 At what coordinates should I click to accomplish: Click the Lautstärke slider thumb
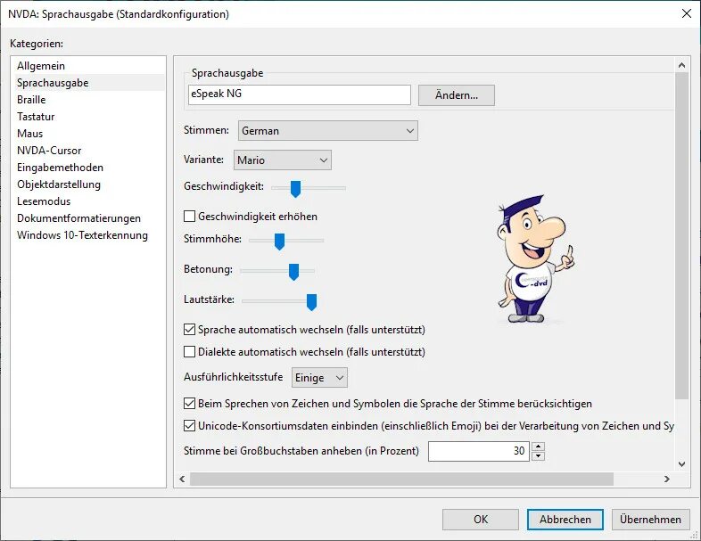(x=311, y=302)
